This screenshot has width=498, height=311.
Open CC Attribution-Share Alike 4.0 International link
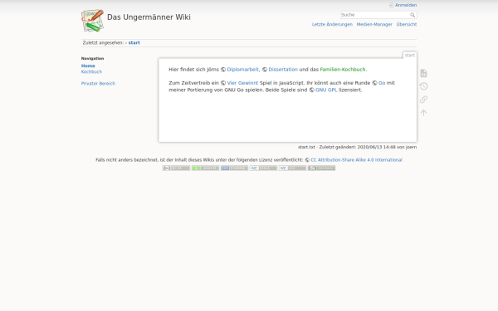(x=356, y=160)
